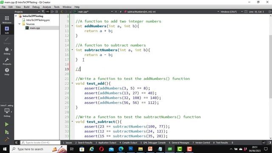Open the Search Results pane
272x153 pixels.
pyautogui.click(x=84, y=143)
